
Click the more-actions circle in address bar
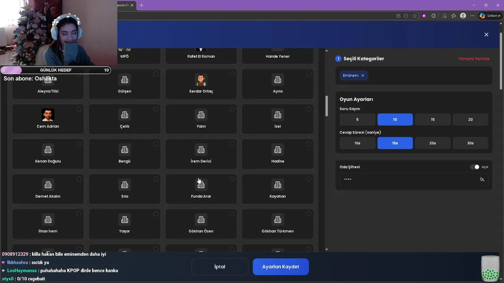[406, 16]
